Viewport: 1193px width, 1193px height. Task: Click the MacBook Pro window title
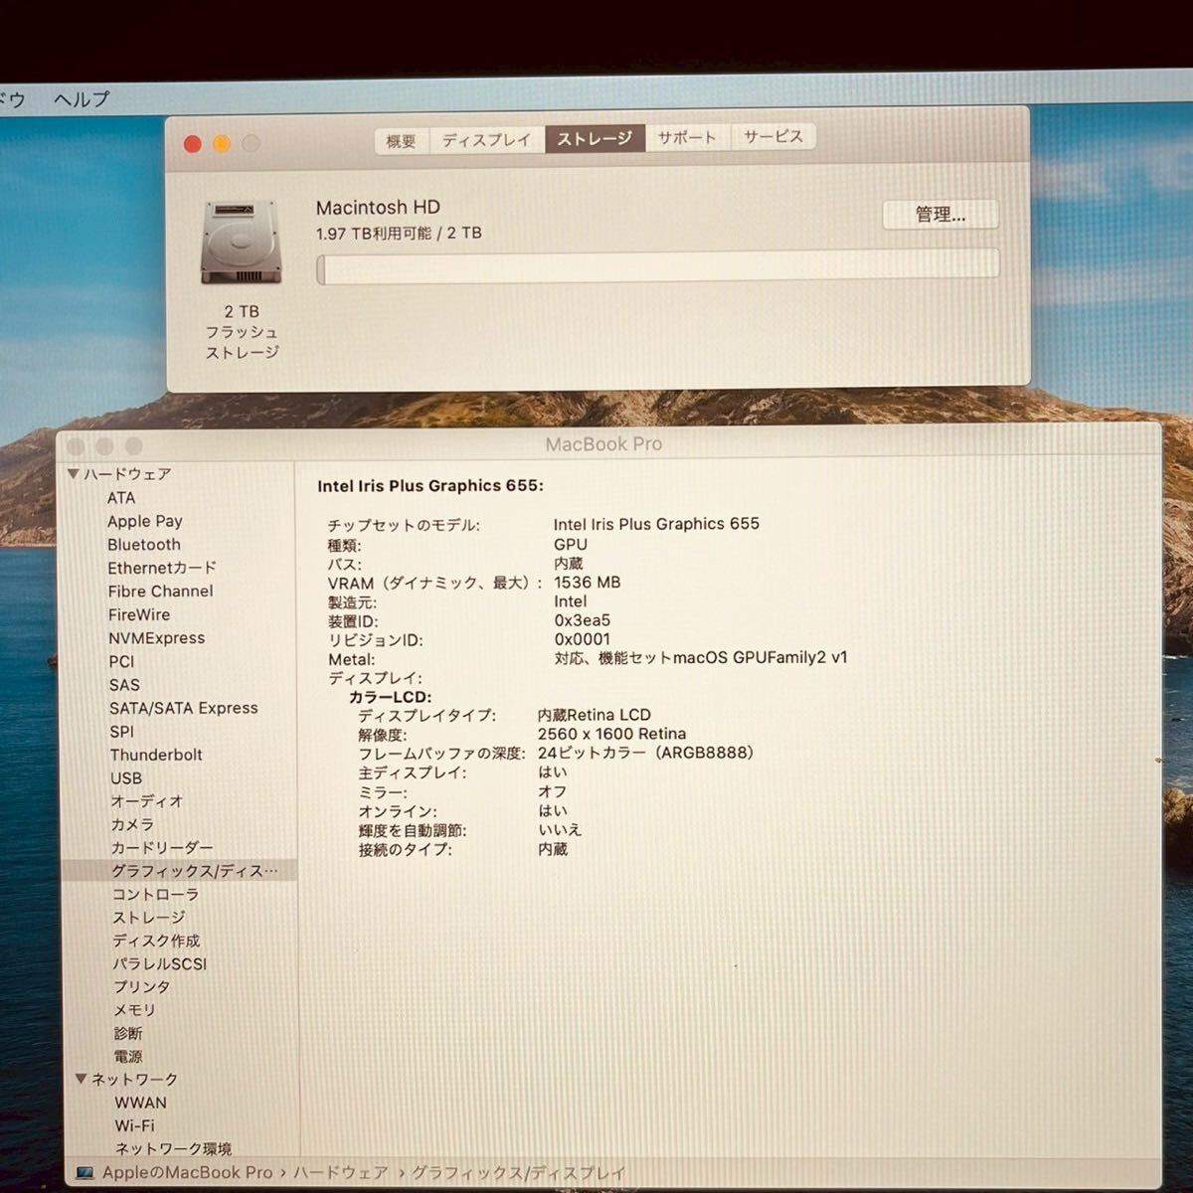pyautogui.click(x=603, y=444)
